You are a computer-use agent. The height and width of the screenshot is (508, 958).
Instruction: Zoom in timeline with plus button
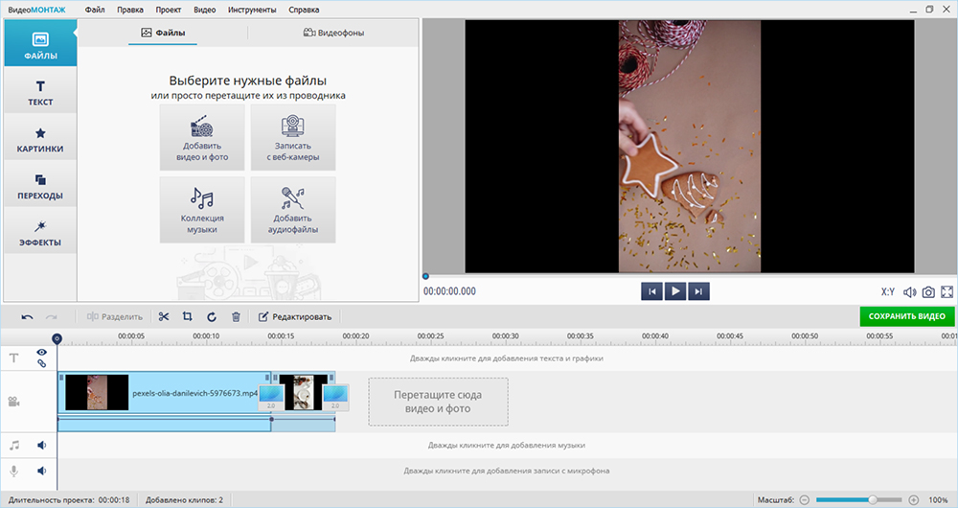tap(914, 500)
